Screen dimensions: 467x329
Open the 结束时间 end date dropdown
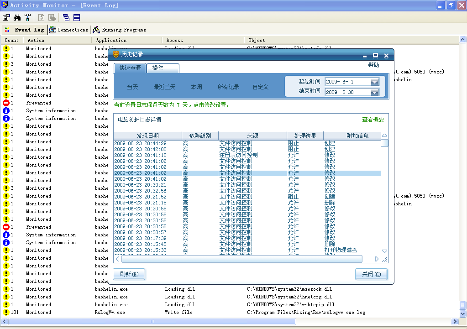click(x=375, y=93)
